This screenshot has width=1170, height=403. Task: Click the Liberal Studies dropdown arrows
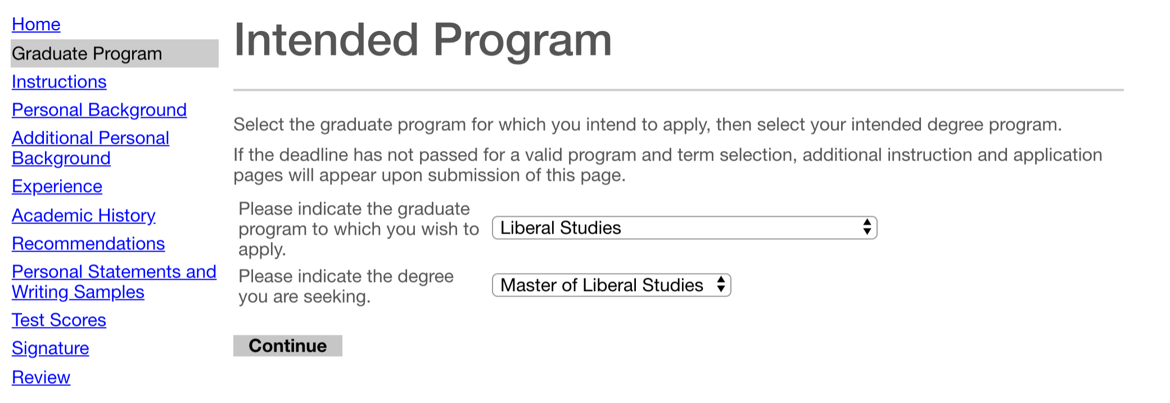[x=867, y=228]
